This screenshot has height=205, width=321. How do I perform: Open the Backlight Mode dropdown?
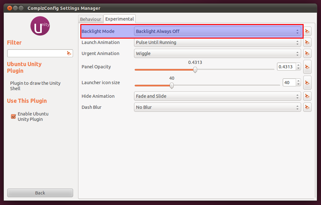click(217, 31)
